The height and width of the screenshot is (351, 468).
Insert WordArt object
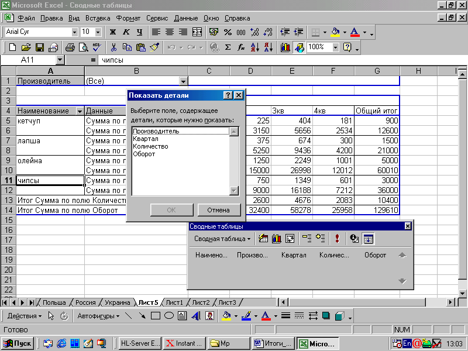click(x=196, y=315)
